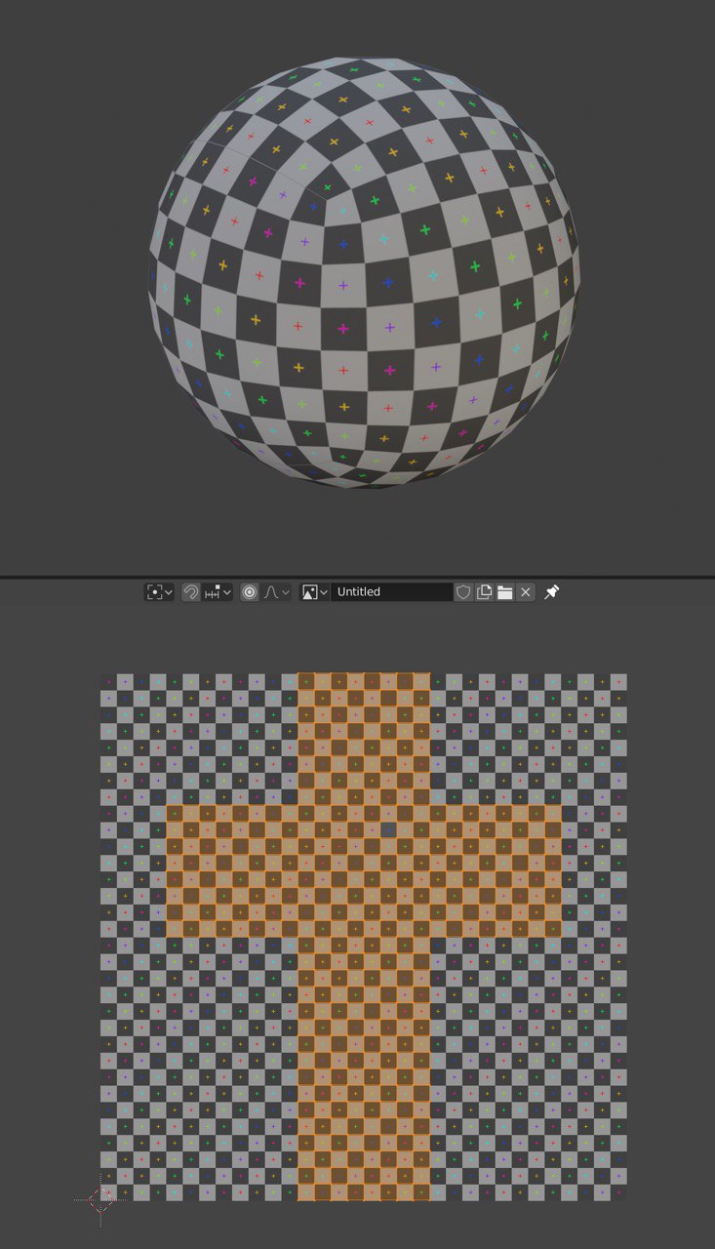
Task: Click the checkered sphere in viewport
Action: click(364, 271)
